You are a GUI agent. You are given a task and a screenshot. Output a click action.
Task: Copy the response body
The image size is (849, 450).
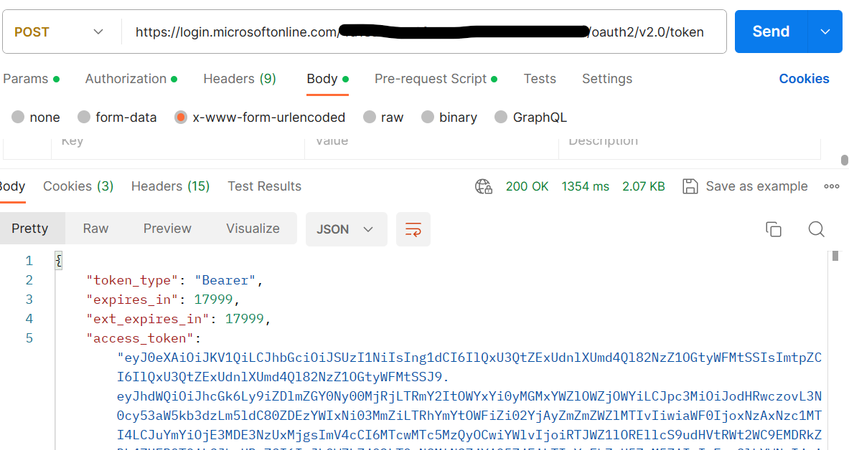pyautogui.click(x=774, y=229)
